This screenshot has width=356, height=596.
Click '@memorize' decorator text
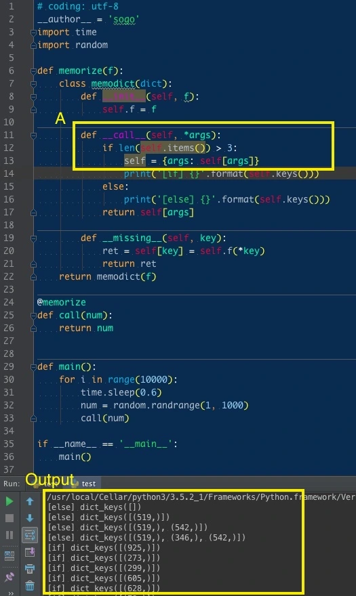pyautogui.click(x=61, y=302)
